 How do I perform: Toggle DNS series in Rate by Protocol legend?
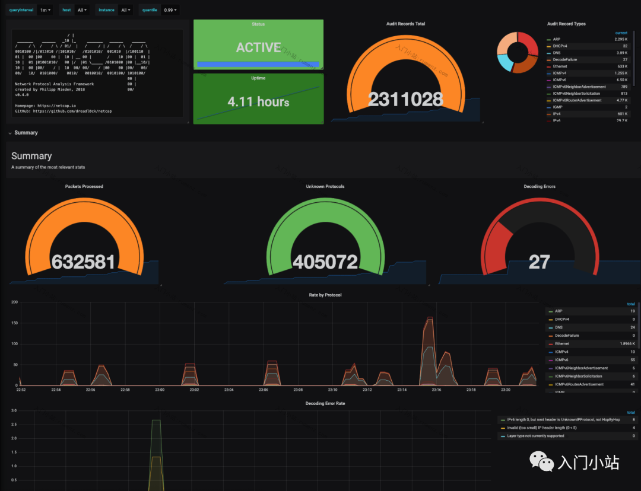[x=559, y=327]
